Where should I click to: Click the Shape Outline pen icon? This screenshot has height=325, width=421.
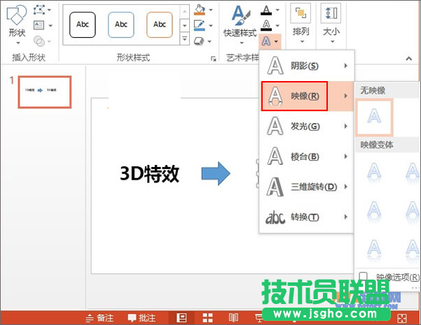coord(200,25)
